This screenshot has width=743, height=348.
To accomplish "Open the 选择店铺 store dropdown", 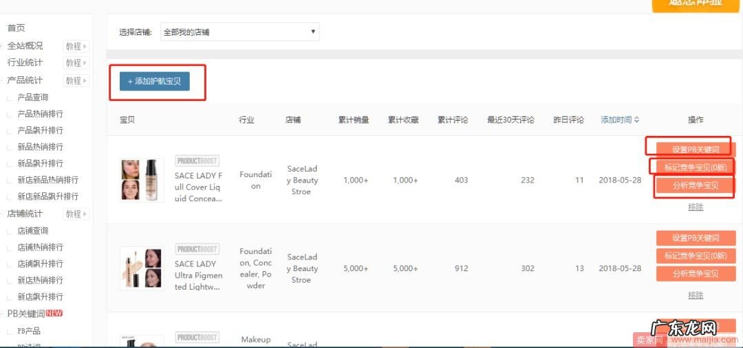I will click(239, 32).
